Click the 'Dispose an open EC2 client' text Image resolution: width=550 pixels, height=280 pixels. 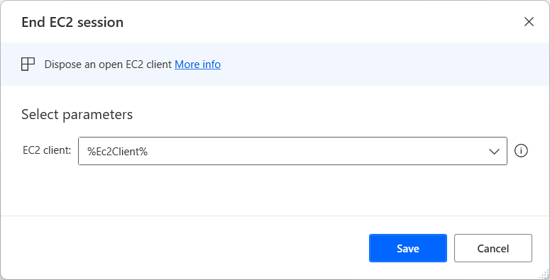pos(108,65)
